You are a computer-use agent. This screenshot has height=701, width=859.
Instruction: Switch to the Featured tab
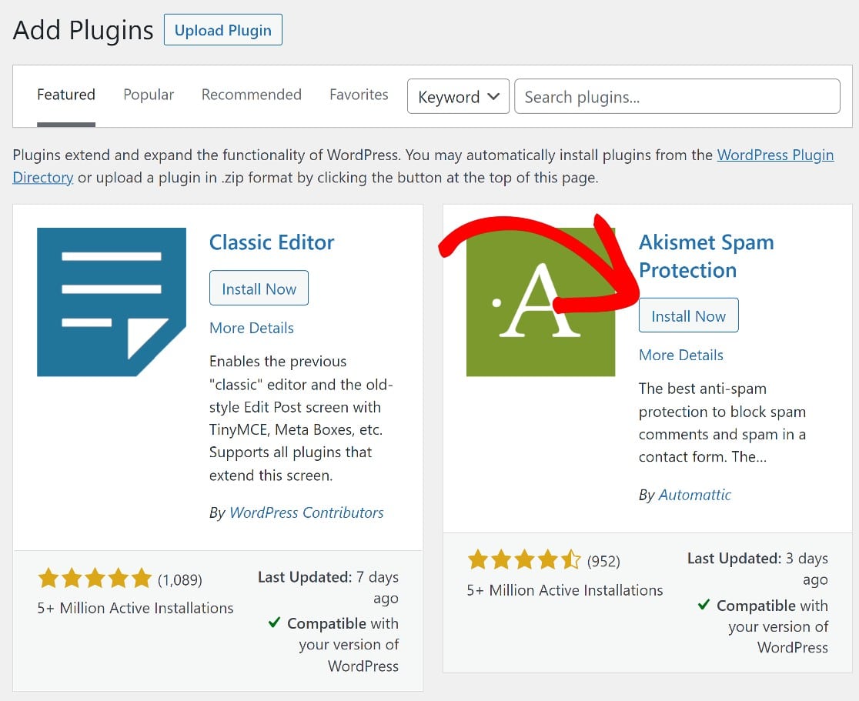[x=66, y=95]
